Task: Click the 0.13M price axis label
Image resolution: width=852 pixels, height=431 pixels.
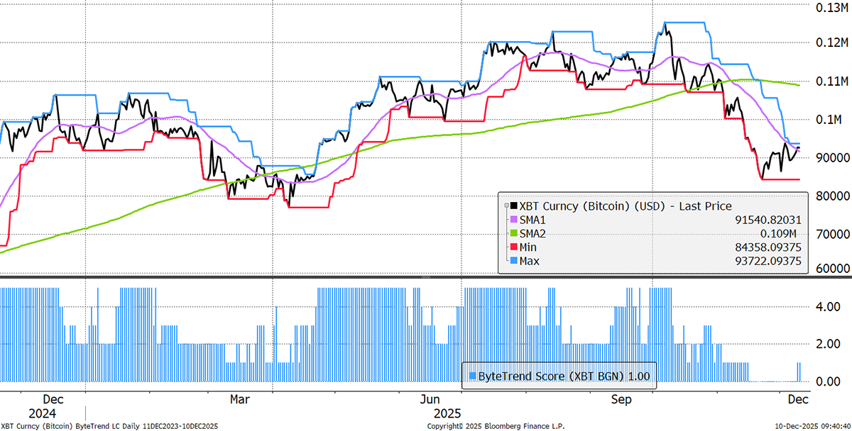Action: [827, 8]
